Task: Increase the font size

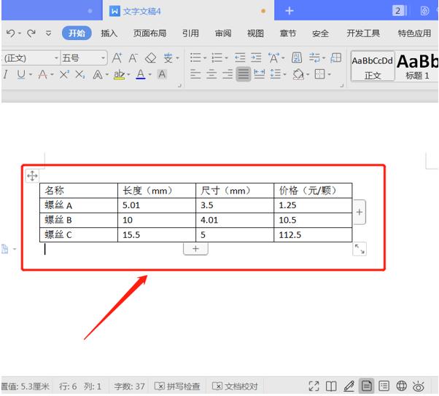Action: 117,58
